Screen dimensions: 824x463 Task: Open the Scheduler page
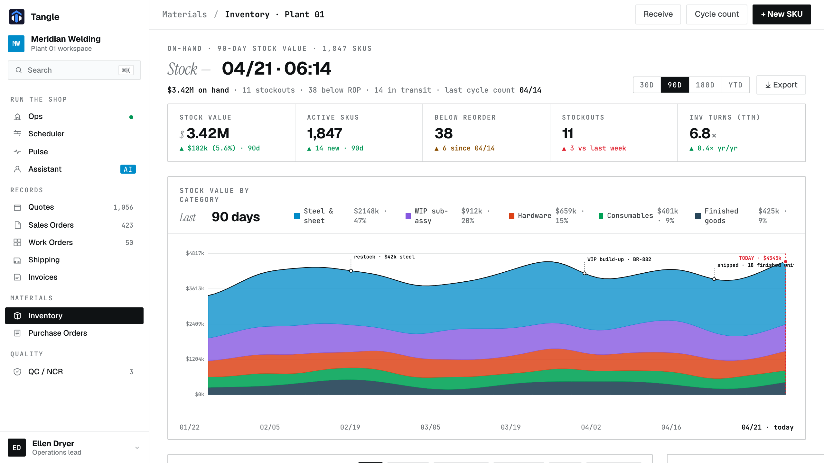[74, 134]
